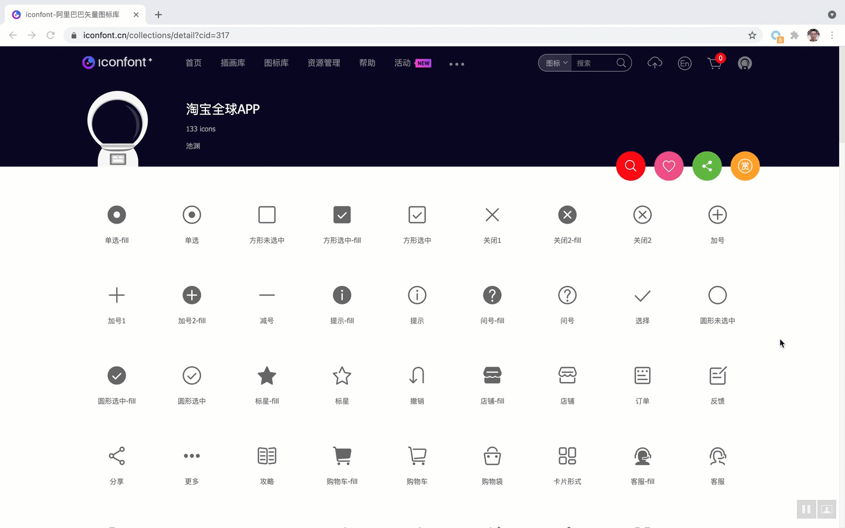Click the iconfont logo
The width and height of the screenshot is (845, 528).
point(117,62)
